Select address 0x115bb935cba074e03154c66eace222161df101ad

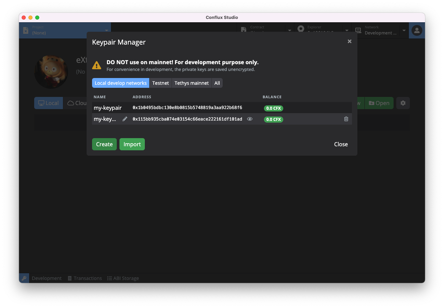[187, 119]
